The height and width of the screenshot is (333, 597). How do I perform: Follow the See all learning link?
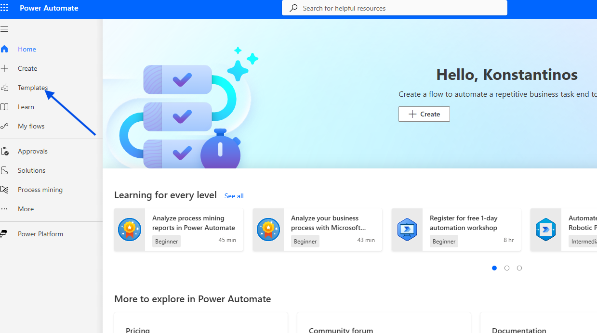pyautogui.click(x=234, y=196)
